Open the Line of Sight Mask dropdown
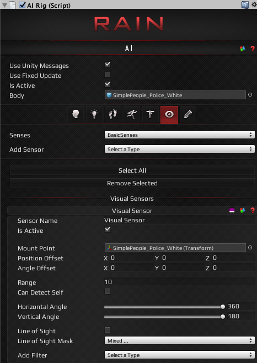Image resolution: width=257 pixels, height=363 pixels. pyautogui.click(x=180, y=341)
